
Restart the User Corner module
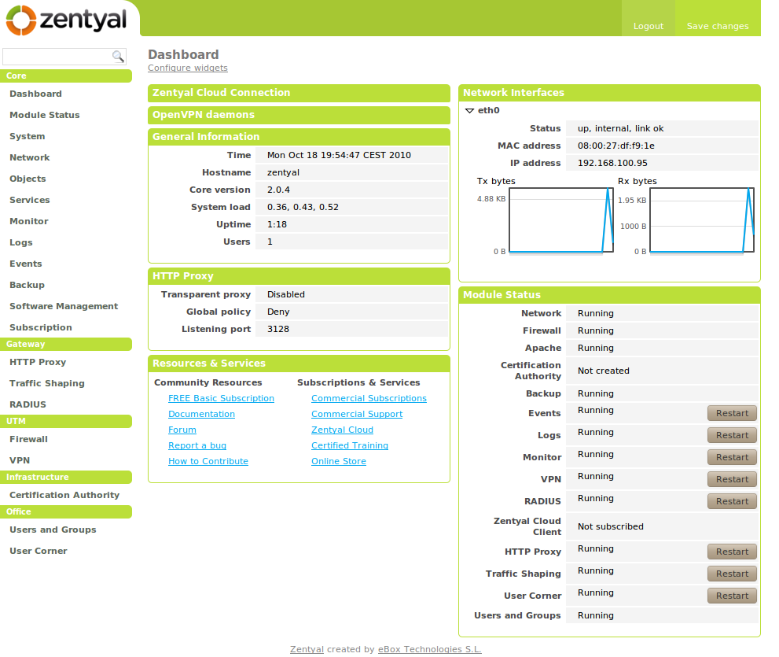(732, 596)
